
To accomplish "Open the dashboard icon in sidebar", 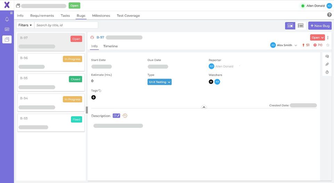I will click(7, 29).
